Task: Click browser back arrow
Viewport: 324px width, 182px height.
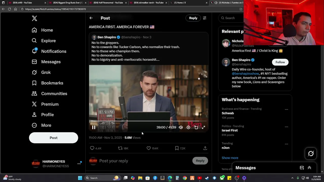Action: (3, 9)
